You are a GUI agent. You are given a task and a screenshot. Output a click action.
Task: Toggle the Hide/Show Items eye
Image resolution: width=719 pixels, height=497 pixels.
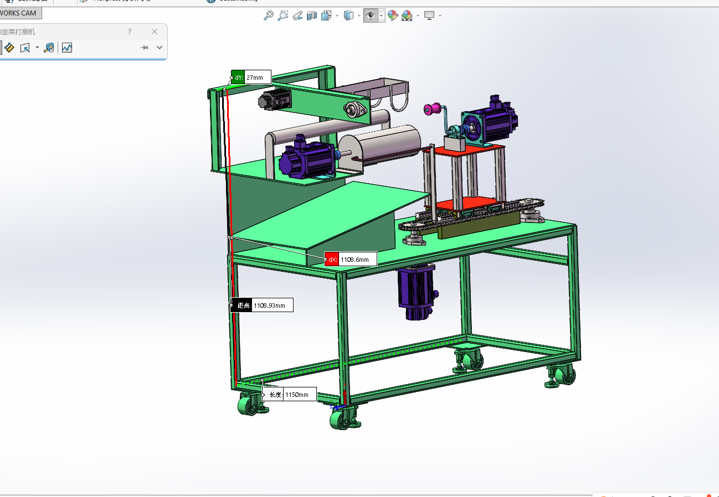(x=371, y=16)
